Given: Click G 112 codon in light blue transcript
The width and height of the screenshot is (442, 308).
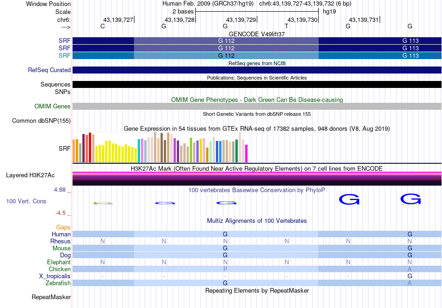Looking at the screenshot, I should (227, 55).
